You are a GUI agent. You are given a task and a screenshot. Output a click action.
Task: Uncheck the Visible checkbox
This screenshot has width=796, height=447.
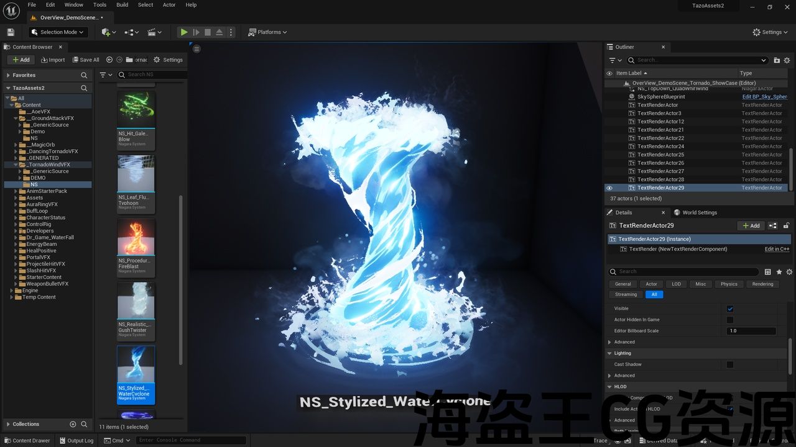[730, 309]
